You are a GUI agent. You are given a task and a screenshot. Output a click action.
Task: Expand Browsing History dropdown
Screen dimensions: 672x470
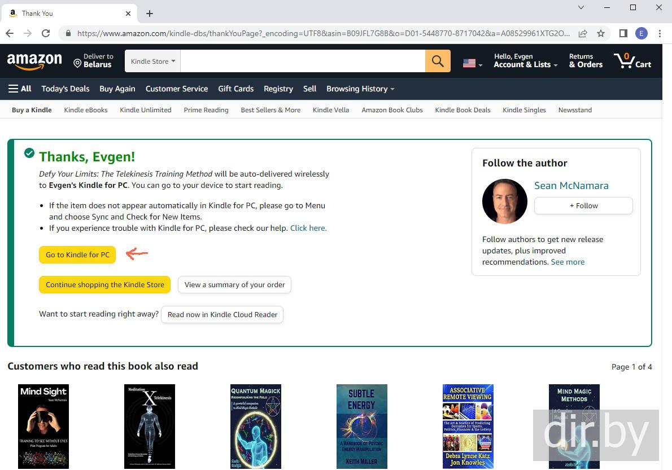(360, 89)
